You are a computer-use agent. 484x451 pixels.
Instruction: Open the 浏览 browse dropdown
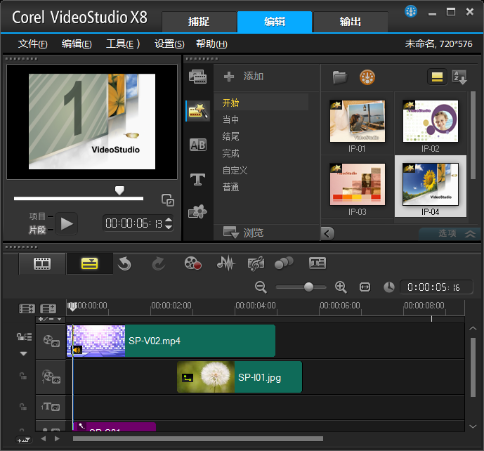(x=244, y=233)
